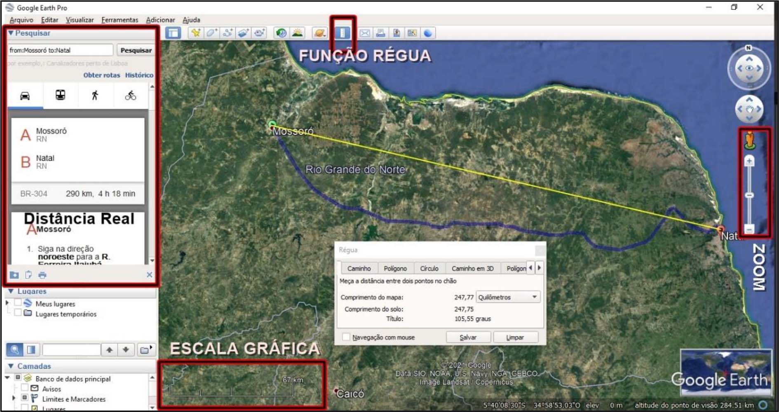Print using the toolbar printer icon
Image resolution: width=779 pixels, height=412 pixels.
pyautogui.click(x=380, y=33)
